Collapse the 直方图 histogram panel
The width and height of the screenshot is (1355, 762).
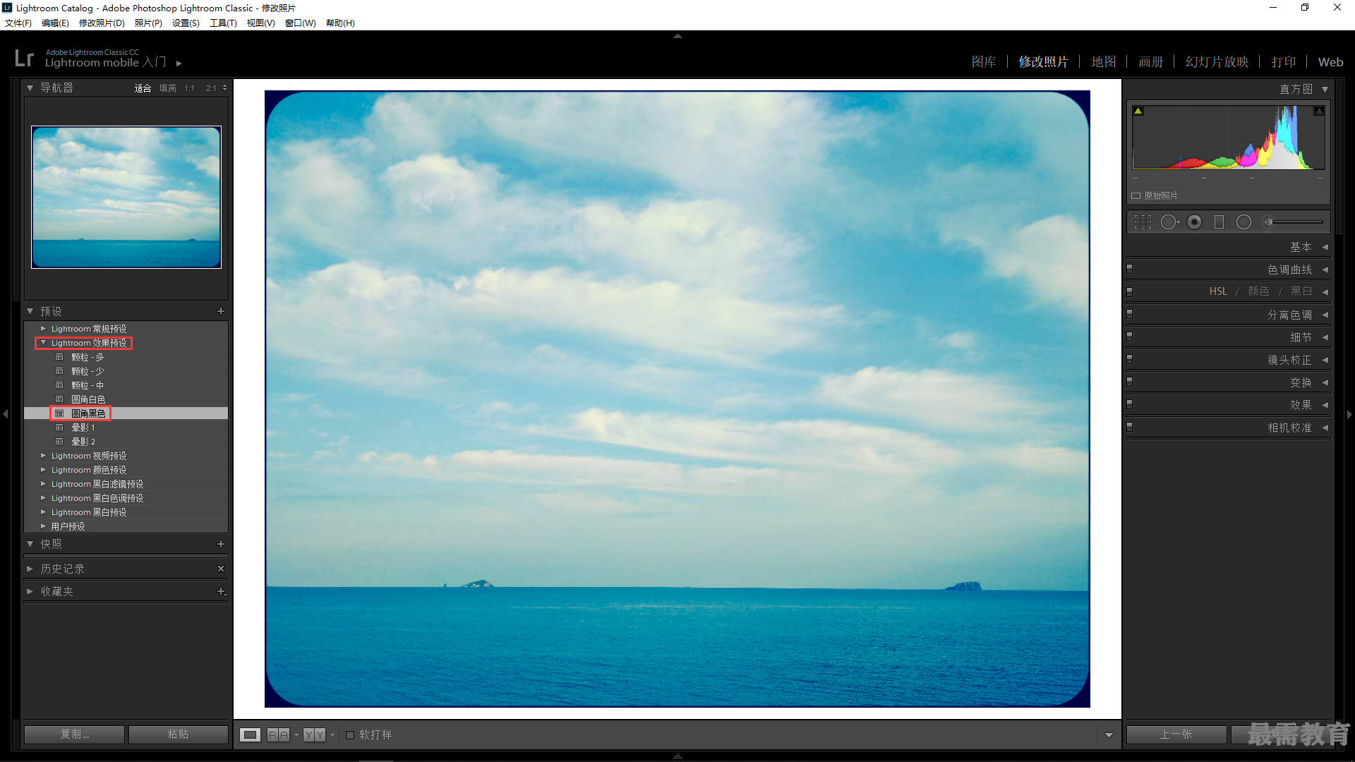point(1325,89)
